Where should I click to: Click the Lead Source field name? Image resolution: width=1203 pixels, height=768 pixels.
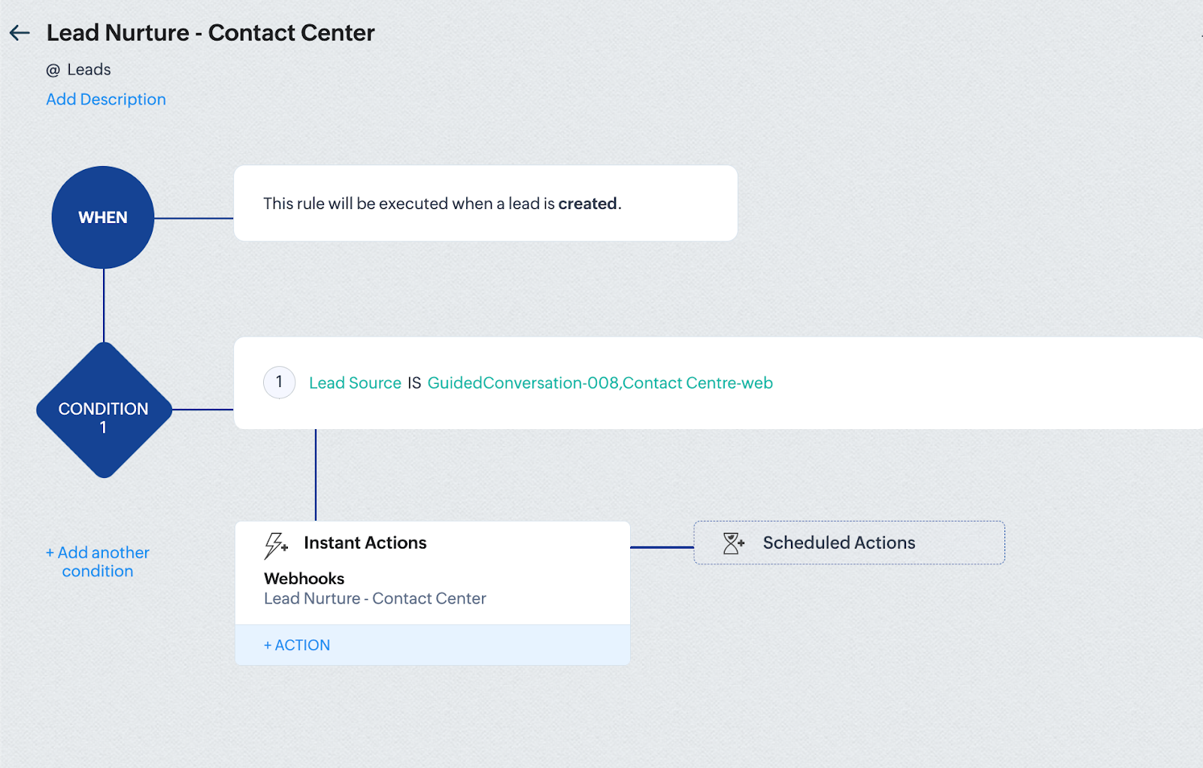point(355,382)
